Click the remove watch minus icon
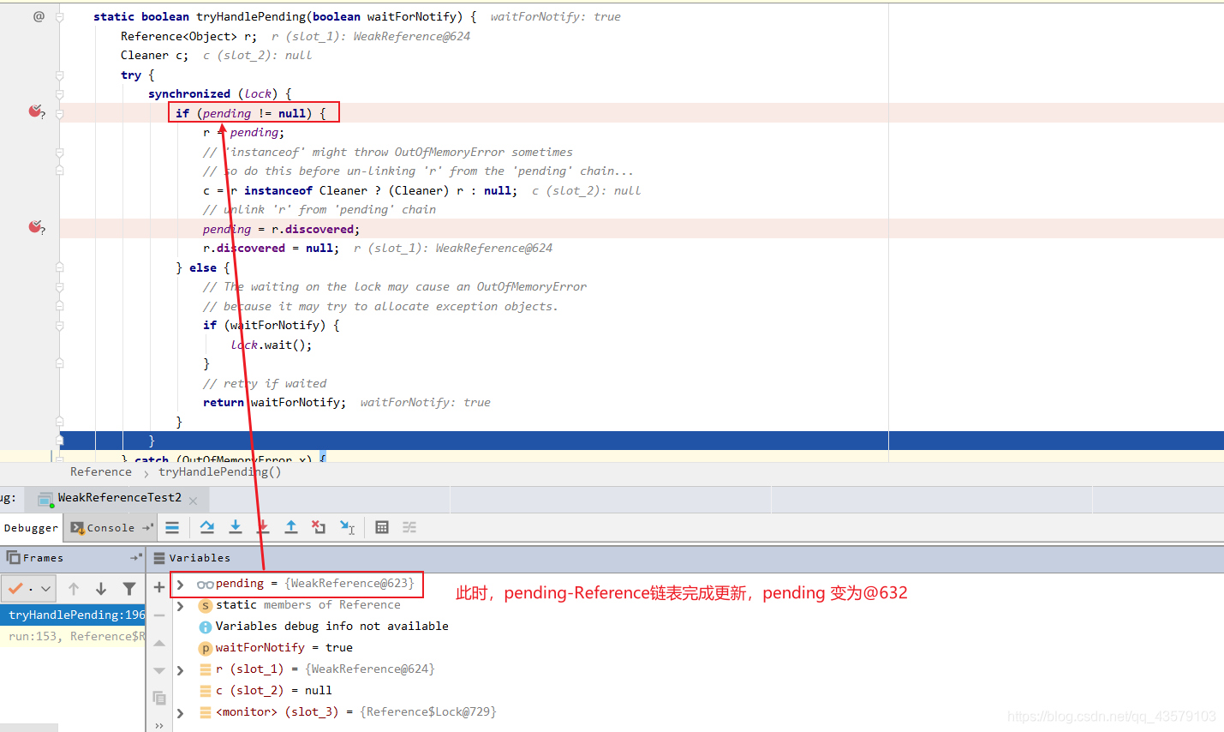This screenshot has width=1224, height=732. 158,615
